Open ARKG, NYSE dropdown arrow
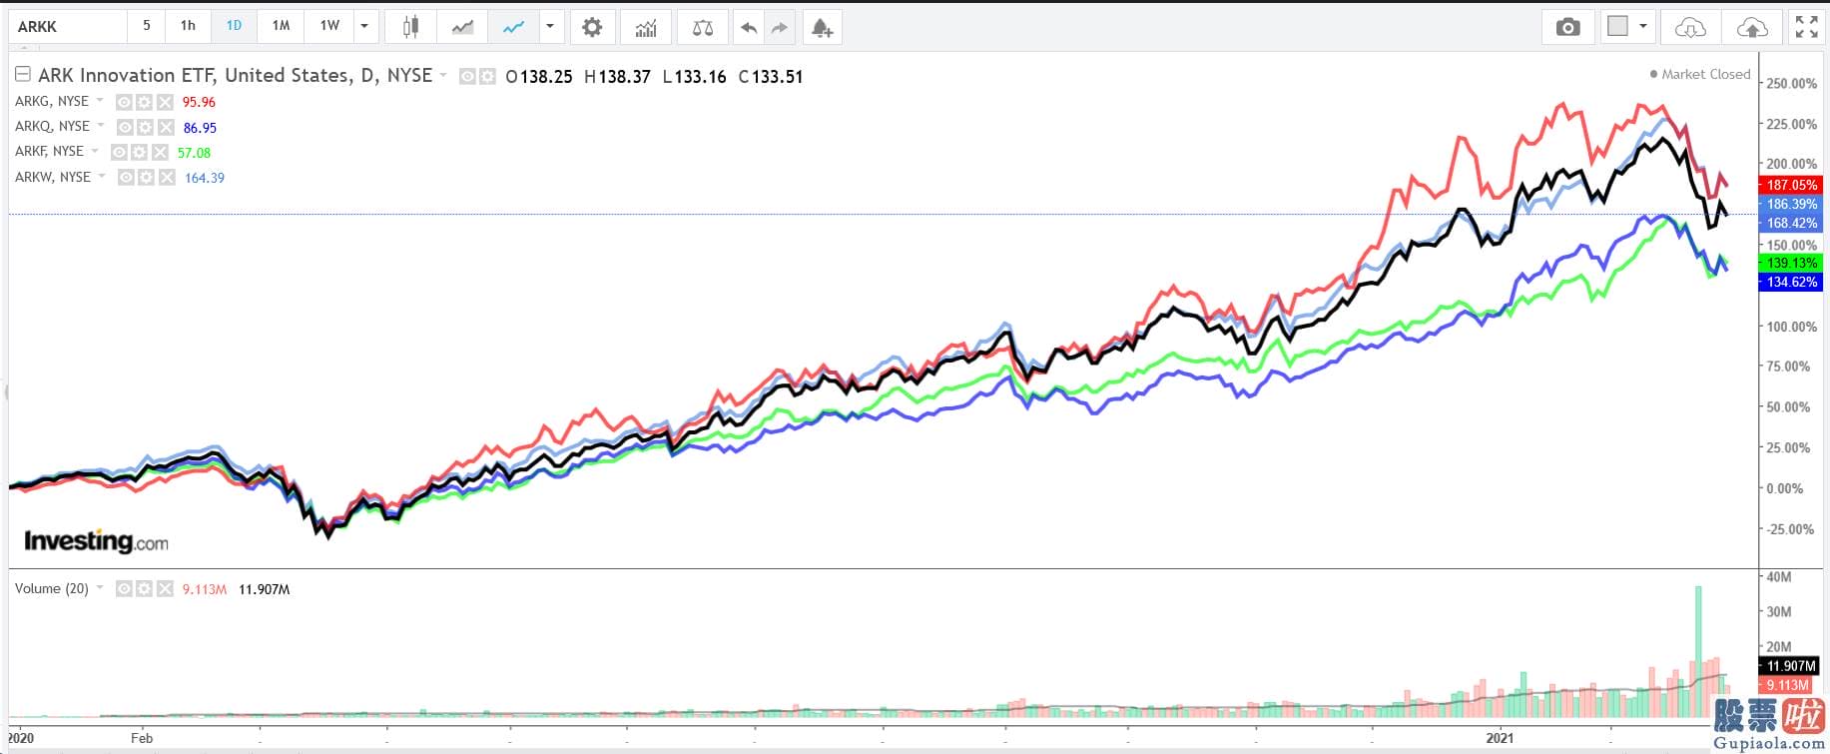1830x754 pixels. [x=100, y=101]
